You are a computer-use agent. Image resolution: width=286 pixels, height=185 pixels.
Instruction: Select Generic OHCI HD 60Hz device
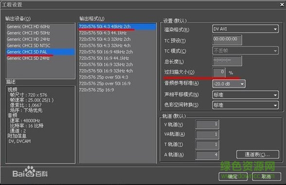(40, 27)
